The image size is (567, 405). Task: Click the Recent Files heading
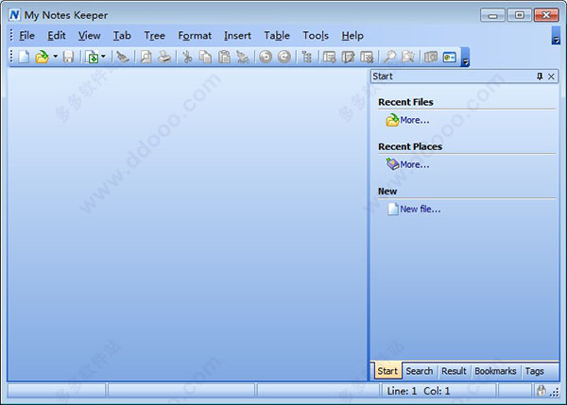(405, 102)
